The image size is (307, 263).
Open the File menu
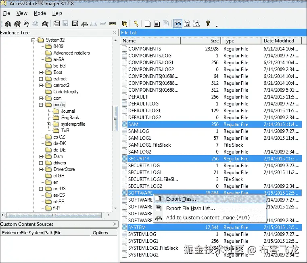(x=6, y=13)
